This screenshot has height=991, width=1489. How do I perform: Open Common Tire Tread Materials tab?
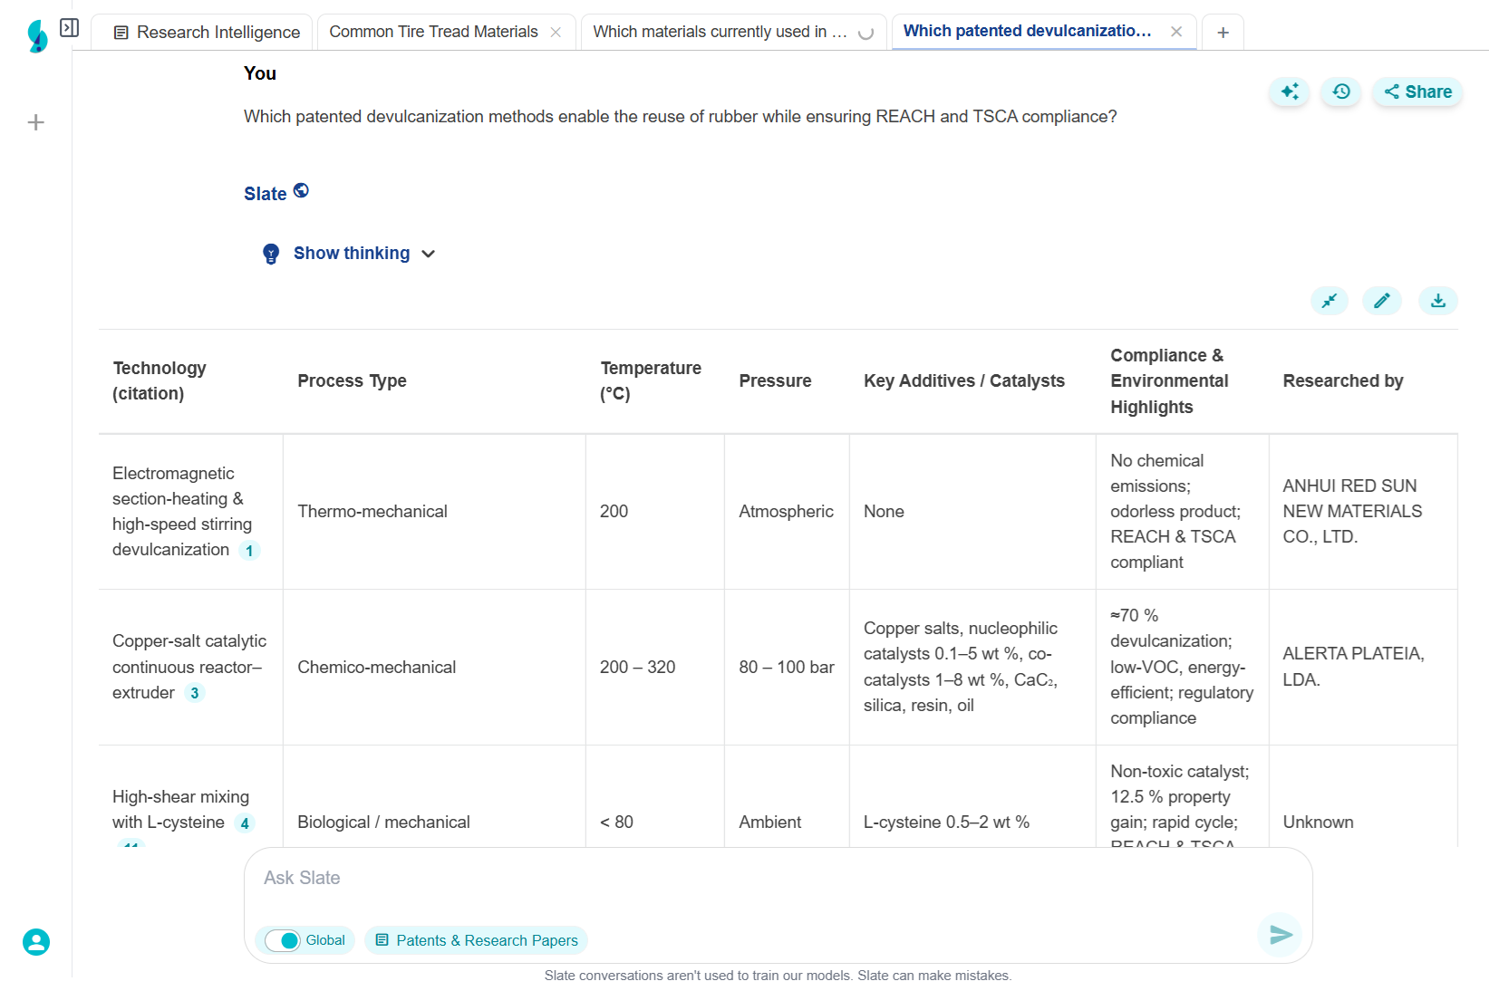(433, 32)
